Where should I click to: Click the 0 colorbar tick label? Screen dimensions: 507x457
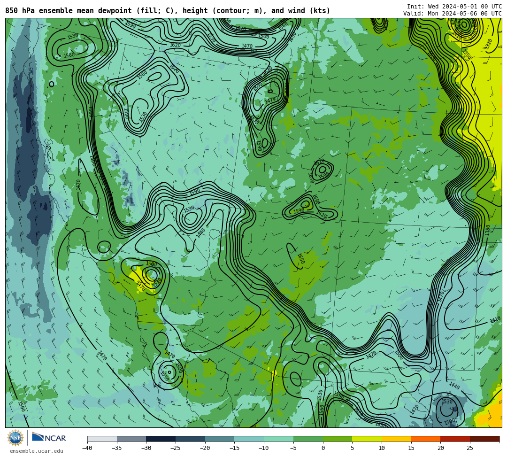coord(323,448)
